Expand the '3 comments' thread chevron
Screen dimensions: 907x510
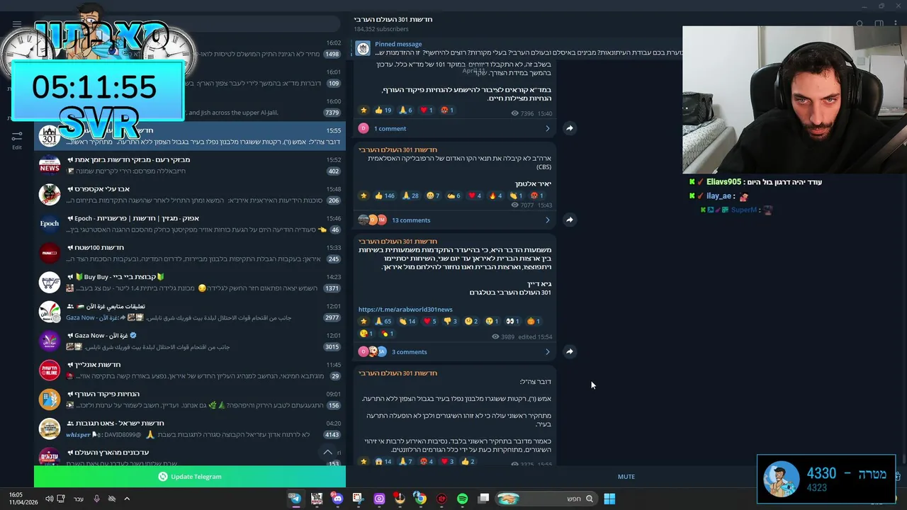coord(547,351)
